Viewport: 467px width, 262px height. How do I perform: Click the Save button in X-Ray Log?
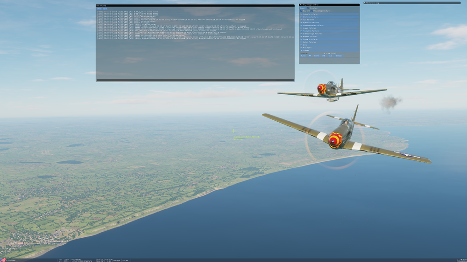point(105,9)
